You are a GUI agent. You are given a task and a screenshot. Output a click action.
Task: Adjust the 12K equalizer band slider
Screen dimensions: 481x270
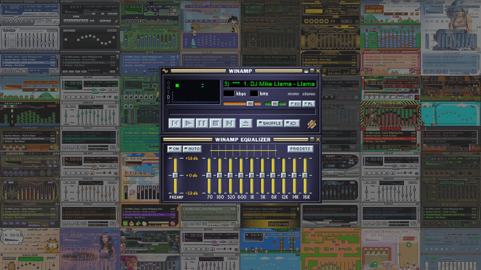(284, 175)
